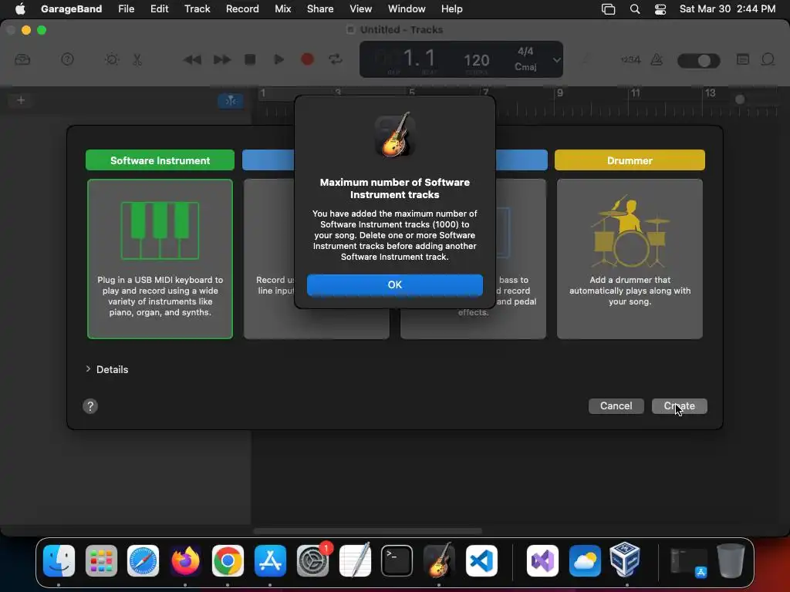Open App Store from the dock
The height and width of the screenshot is (592, 790).
(270, 560)
